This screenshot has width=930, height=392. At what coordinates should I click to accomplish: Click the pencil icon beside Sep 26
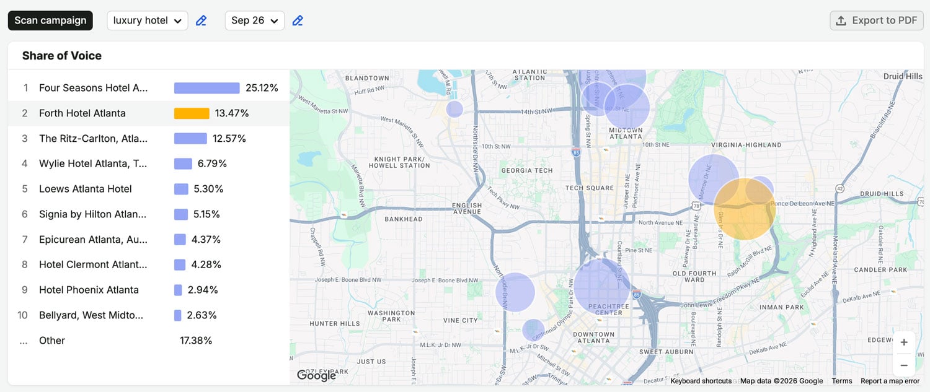(x=298, y=20)
